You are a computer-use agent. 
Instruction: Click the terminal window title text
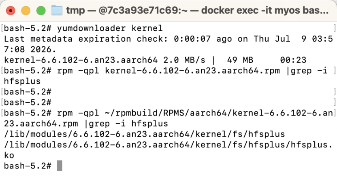point(197,10)
